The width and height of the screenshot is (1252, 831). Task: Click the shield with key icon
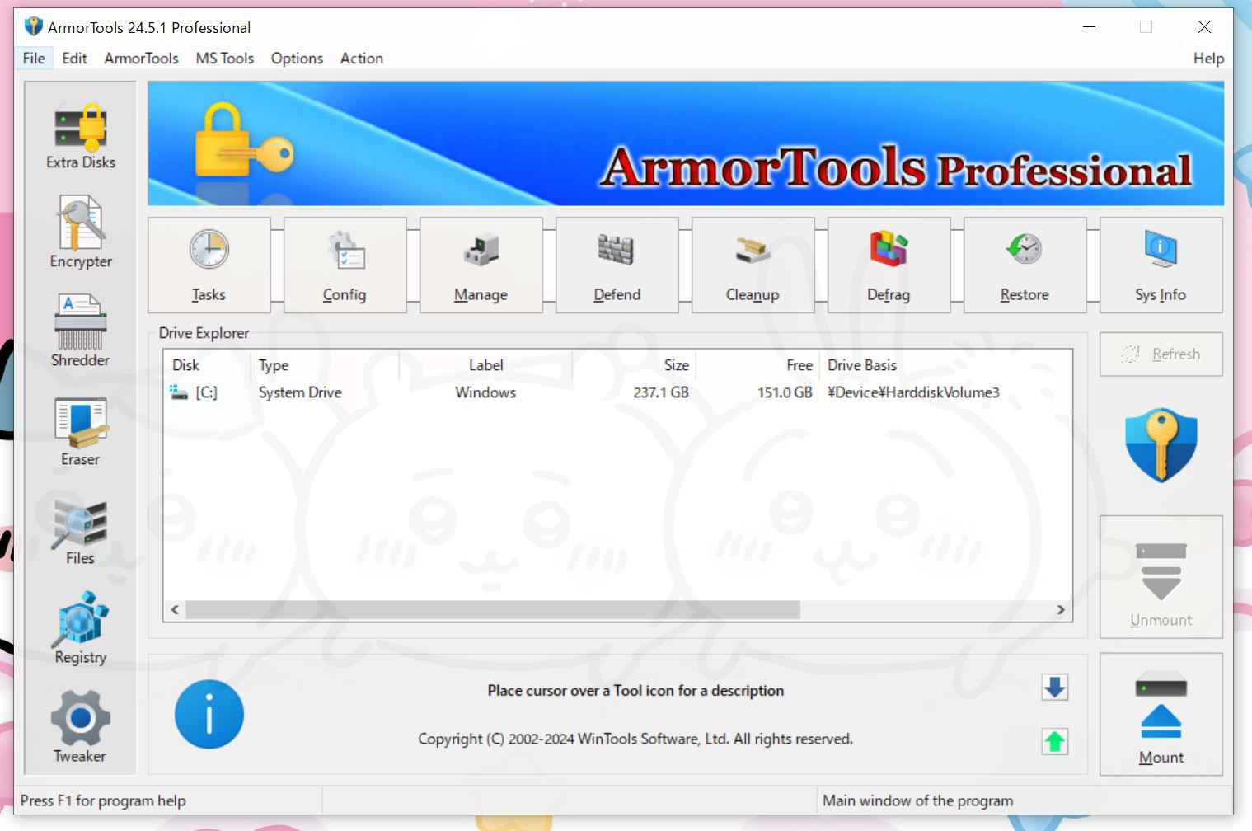[1161, 445]
